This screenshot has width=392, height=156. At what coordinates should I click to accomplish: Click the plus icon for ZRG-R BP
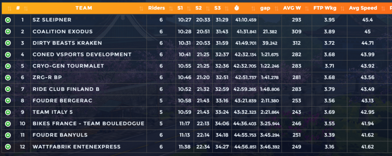click(8, 78)
